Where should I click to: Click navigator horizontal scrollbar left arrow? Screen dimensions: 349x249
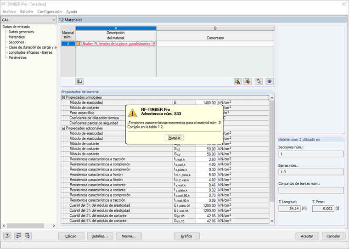click(4, 226)
